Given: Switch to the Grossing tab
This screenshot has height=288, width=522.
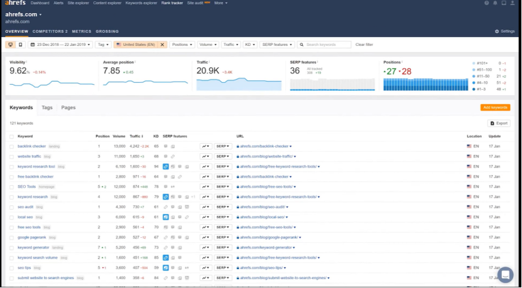Looking at the screenshot, I should click(x=107, y=31).
